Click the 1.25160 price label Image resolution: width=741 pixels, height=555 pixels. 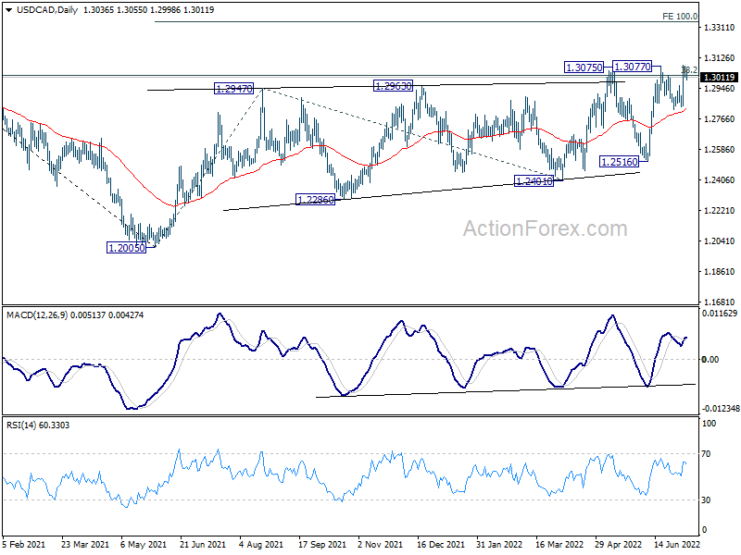618,161
